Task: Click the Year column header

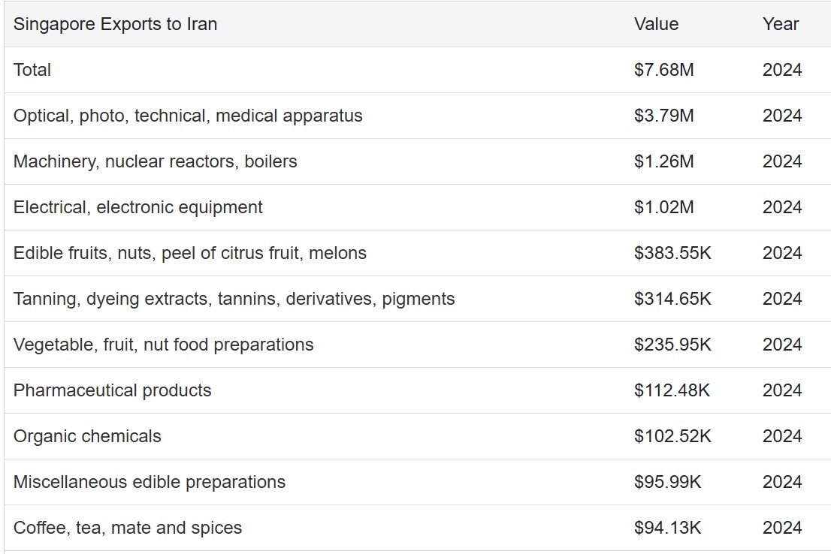Action: pyautogui.click(x=780, y=24)
